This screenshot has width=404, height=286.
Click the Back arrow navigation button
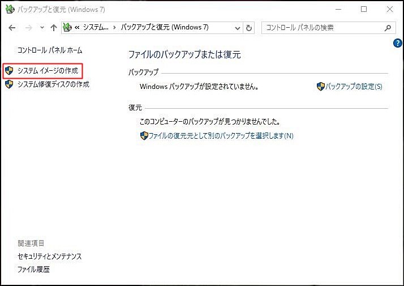12,28
